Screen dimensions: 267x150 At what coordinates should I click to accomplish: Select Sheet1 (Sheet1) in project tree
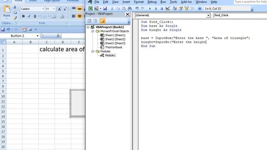tap(115, 35)
